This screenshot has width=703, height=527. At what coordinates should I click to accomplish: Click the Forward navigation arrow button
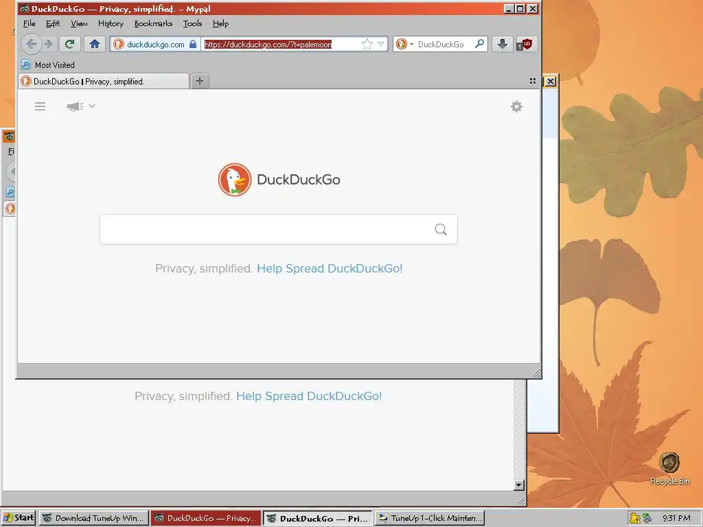coord(49,44)
